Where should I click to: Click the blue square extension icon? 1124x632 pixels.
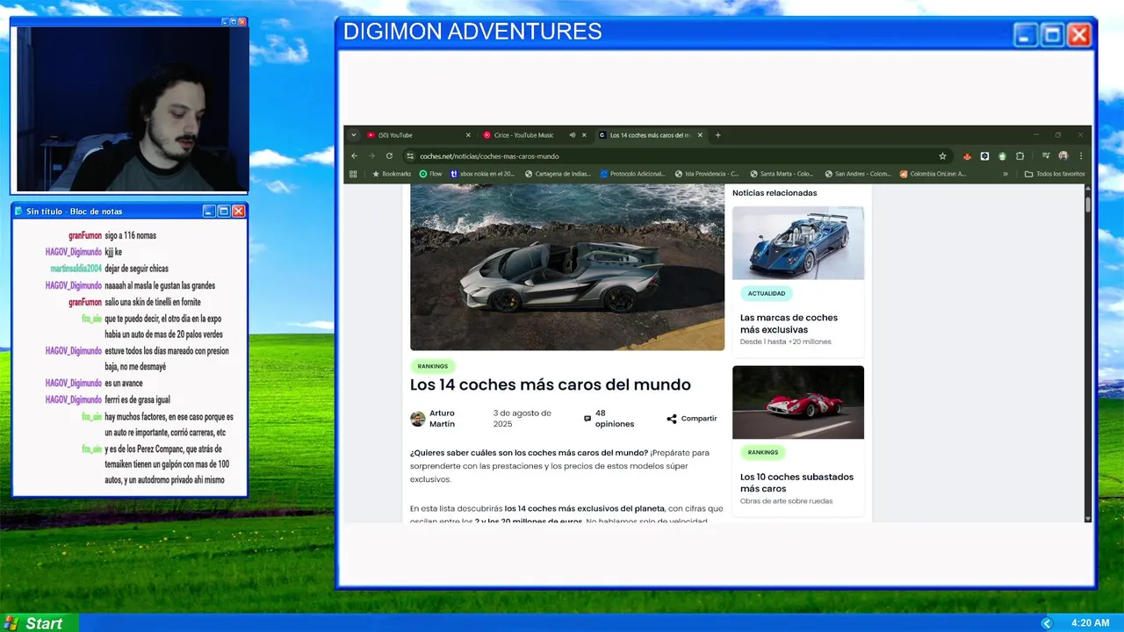click(x=984, y=156)
